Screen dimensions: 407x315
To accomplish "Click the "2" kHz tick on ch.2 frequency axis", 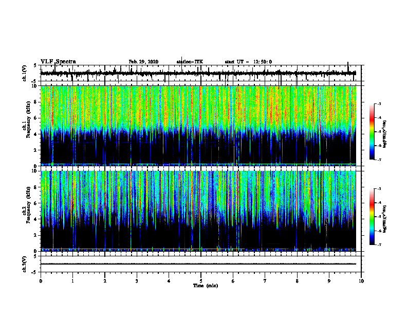I will pyautogui.click(x=36, y=235).
